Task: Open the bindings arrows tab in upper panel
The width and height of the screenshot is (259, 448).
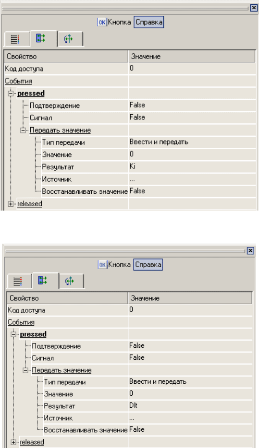Action: [69, 39]
